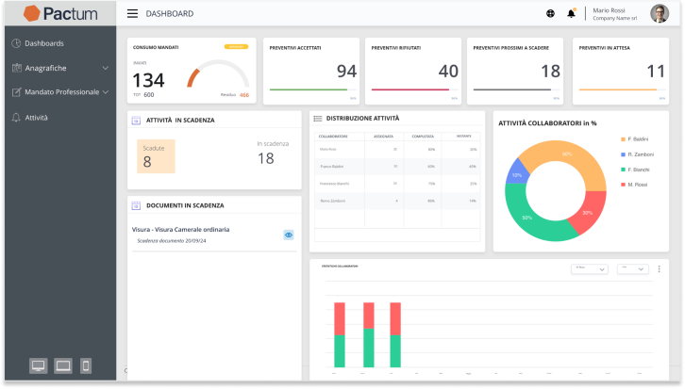Image resolution: width=685 pixels, height=389 pixels.
Task: Switch to mobile phone preview icon
Action: [x=86, y=365]
